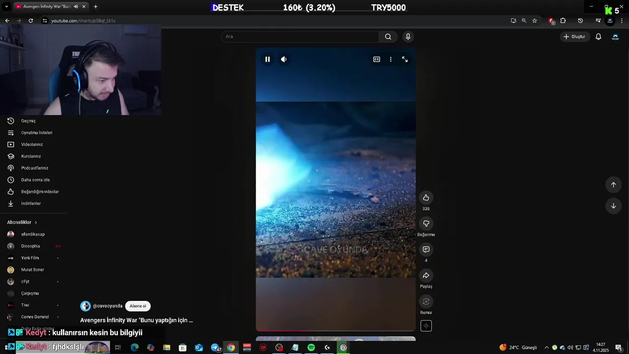The height and width of the screenshot is (354, 629).
Task: Share the Short via Paylaş
Action: pos(426,275)
